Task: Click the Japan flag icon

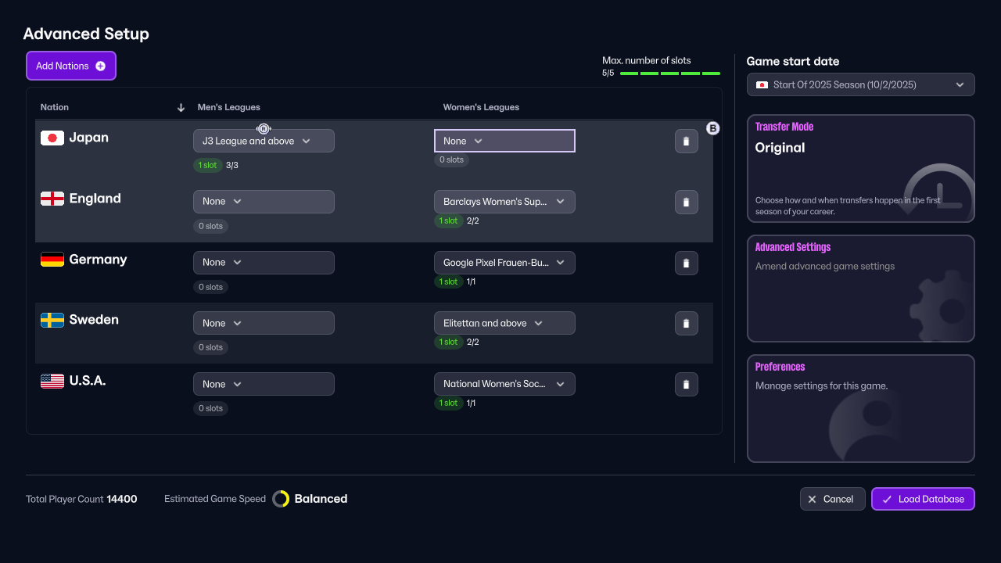Action: (x=52, y=138)
